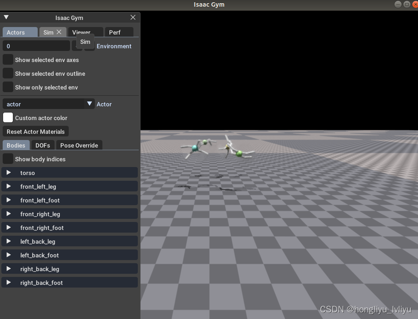Screen dimensions: 418x319
Task: Select the DOFs tab
Action: click(x=43, y=145)
